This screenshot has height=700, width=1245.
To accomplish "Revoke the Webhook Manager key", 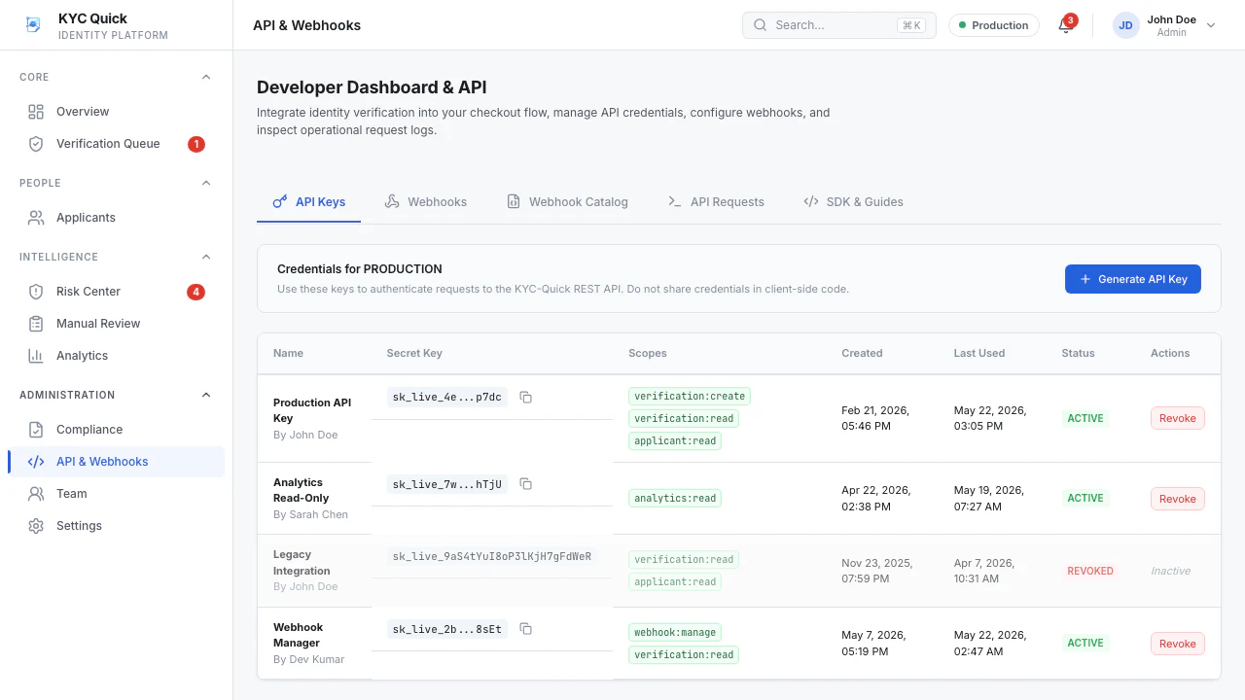I will (x=1178, y=644).
